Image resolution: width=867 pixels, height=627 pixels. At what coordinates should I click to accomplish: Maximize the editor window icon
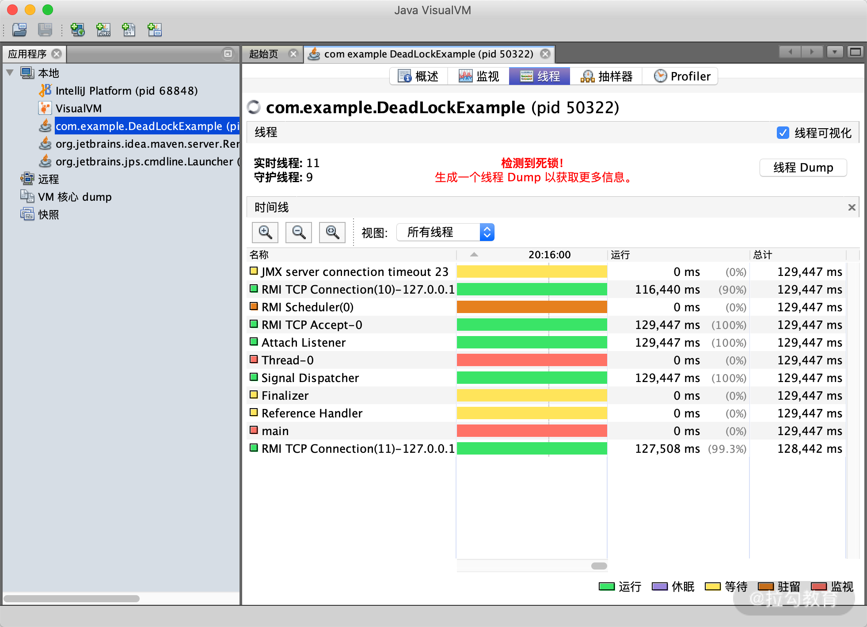(x=856, y=52)
